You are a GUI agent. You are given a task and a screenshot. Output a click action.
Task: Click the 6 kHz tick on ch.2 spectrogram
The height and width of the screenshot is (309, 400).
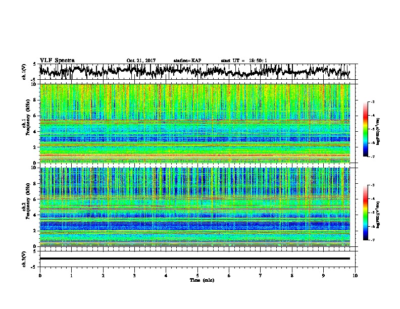(x=35, y=199)
